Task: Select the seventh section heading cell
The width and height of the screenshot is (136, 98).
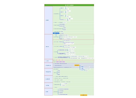Action: pyautogui.click(x=48, y=85)
